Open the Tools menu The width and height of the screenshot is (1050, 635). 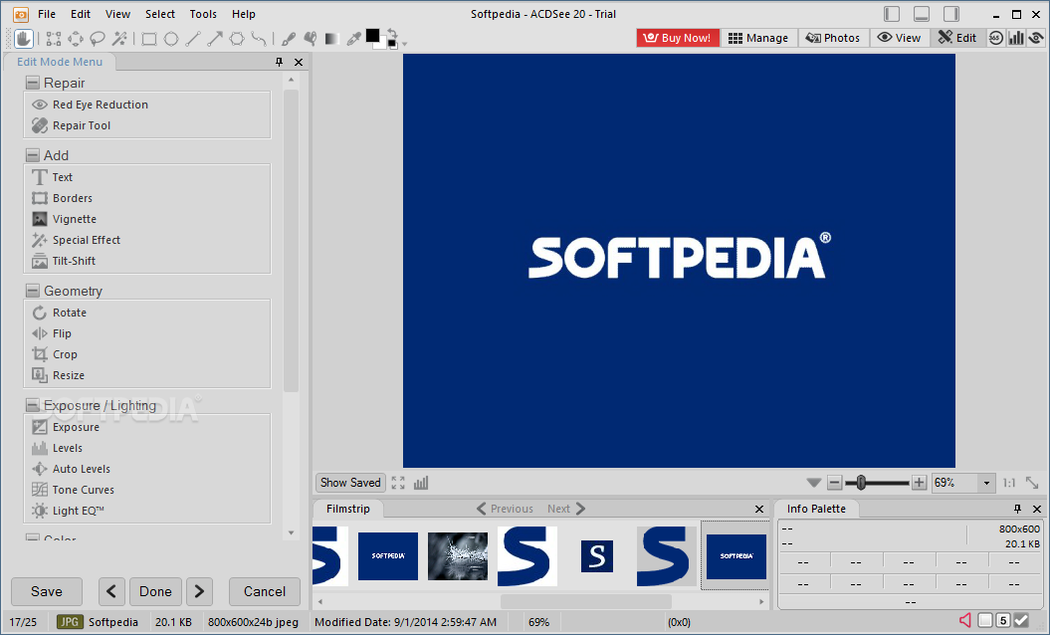tap(203, 14)
